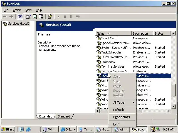Click the horizontal scrollbar left arrow

pyautogui.click(x=97, y=111)
